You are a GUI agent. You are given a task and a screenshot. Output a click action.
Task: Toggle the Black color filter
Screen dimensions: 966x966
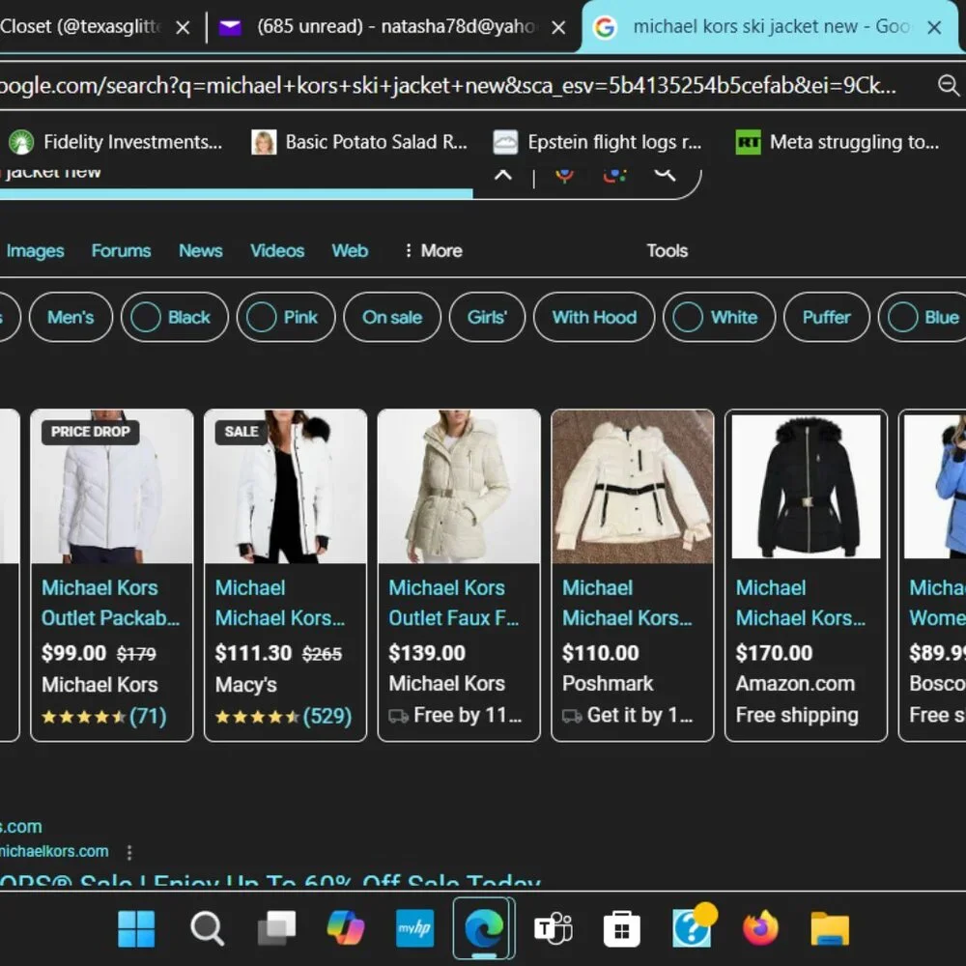click(x=175, y=317)
